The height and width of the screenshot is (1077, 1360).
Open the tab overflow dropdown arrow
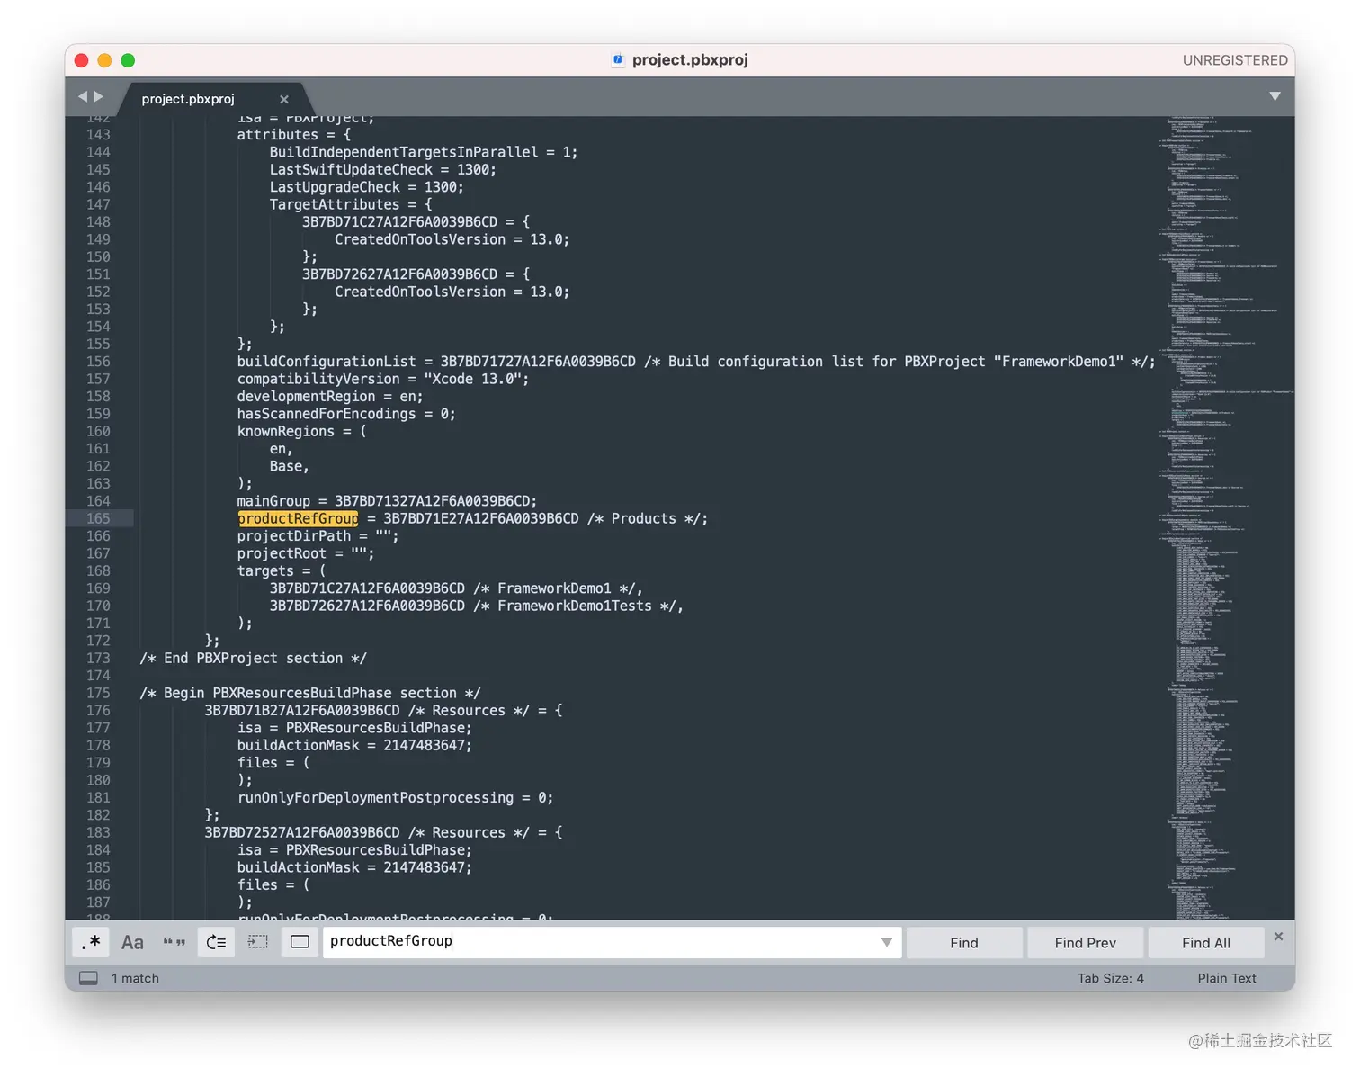pos(1275,95)
